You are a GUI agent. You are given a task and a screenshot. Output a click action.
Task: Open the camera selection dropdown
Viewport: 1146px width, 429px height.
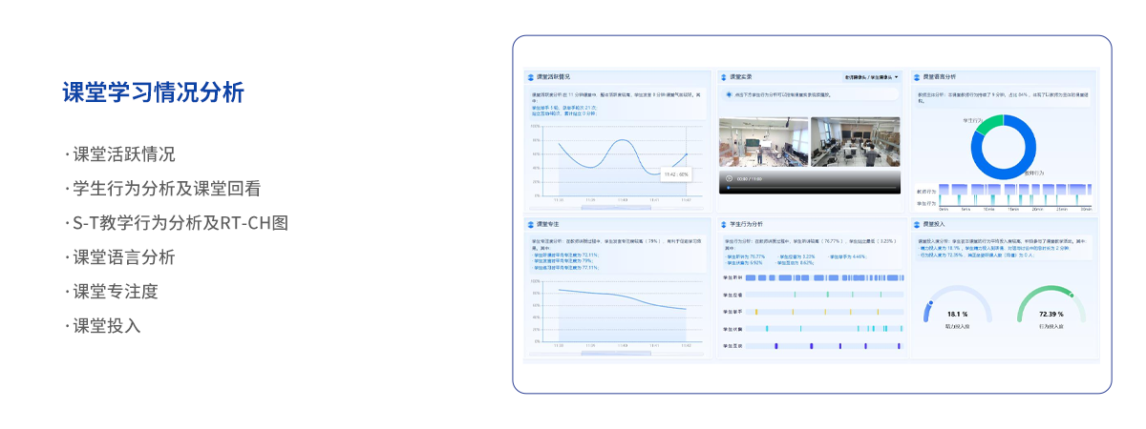click(x=871, y=77)
